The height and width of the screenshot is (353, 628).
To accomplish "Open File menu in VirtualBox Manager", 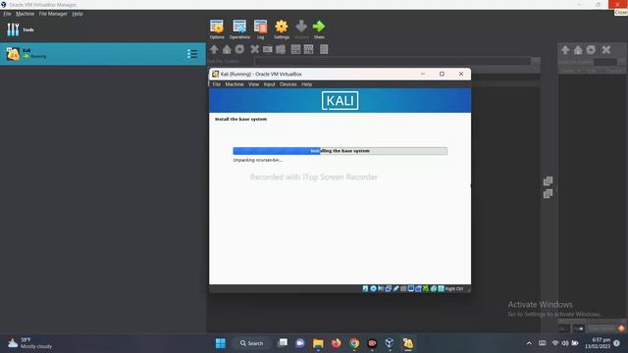I will pos(7,14).
